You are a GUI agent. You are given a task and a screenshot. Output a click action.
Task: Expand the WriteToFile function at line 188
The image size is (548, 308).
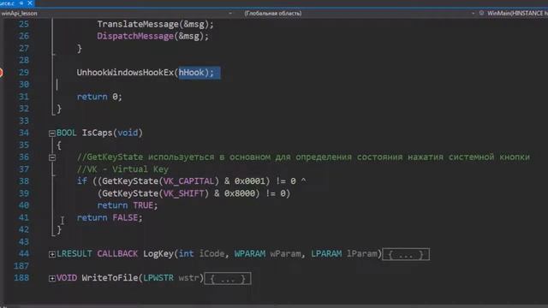(52, 278)
